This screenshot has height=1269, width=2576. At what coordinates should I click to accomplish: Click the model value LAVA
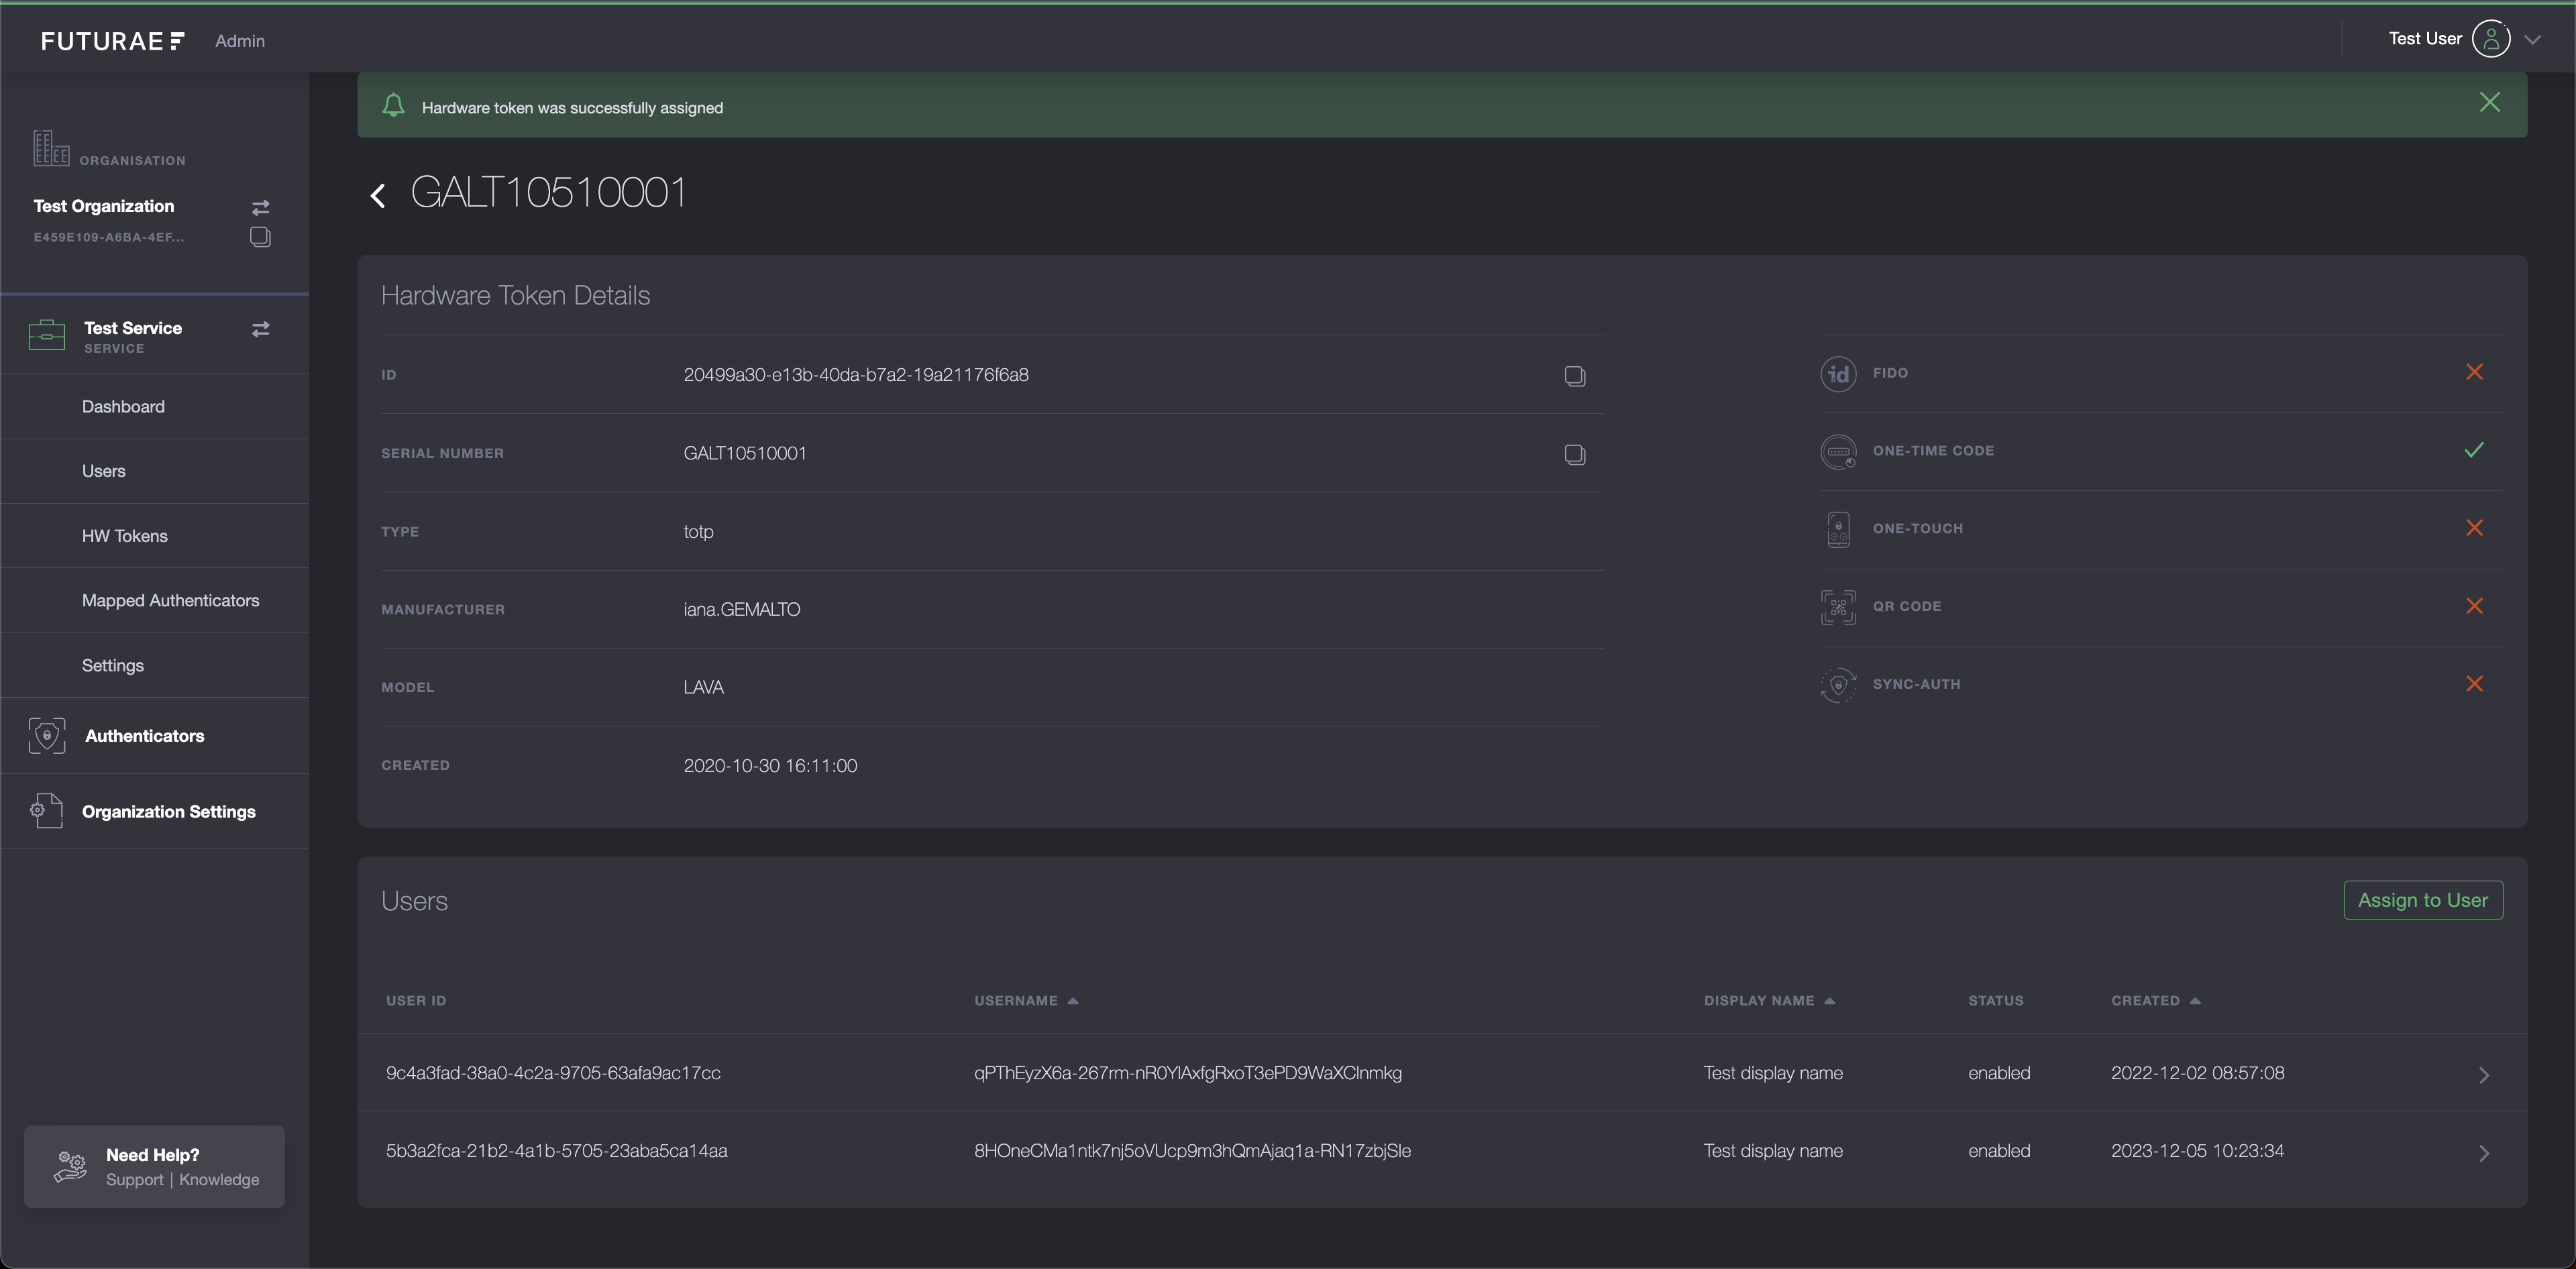[704, 687]
